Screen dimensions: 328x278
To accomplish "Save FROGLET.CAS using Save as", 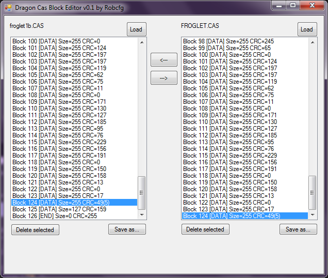I will pos(298,229).
